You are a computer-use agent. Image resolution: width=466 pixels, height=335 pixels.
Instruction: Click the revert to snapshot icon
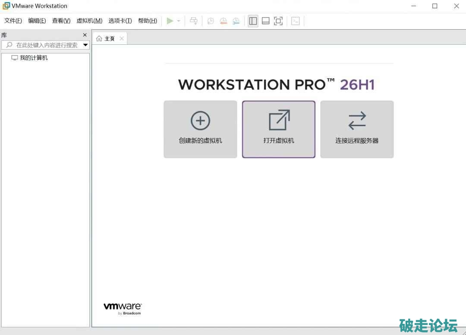pos(223,21)
